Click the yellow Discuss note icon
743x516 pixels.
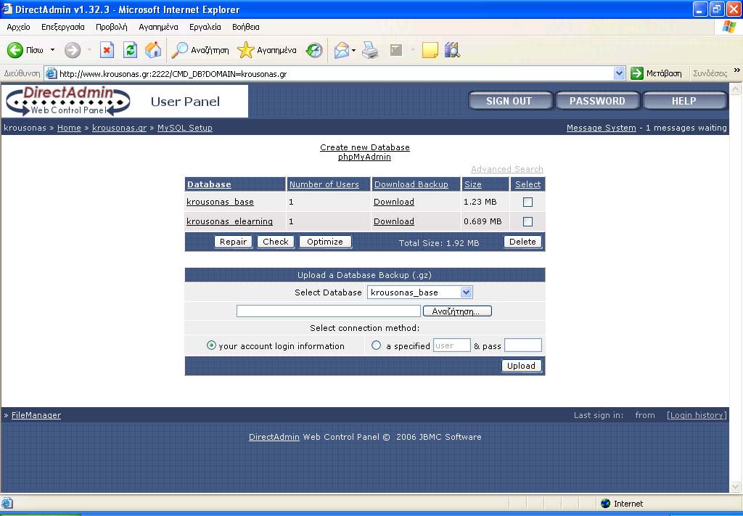point(430,50)
